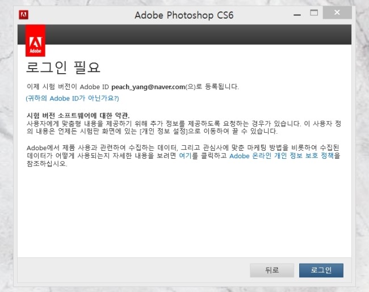Follow the 여기 link for data details
Image resolution: width=369 pixels, height=292 pixels.
pos(185,156)
